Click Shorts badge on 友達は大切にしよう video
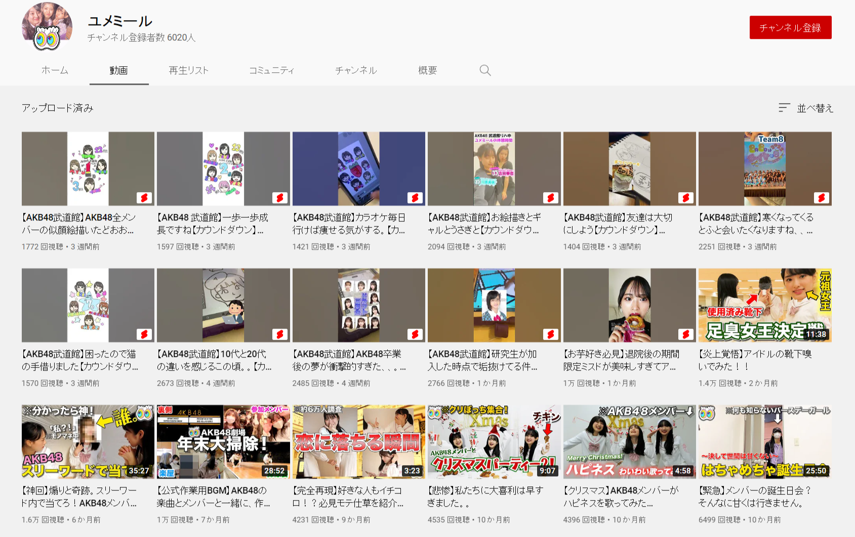Viewport: 855px width, 537px height. (x=686, y=198)
